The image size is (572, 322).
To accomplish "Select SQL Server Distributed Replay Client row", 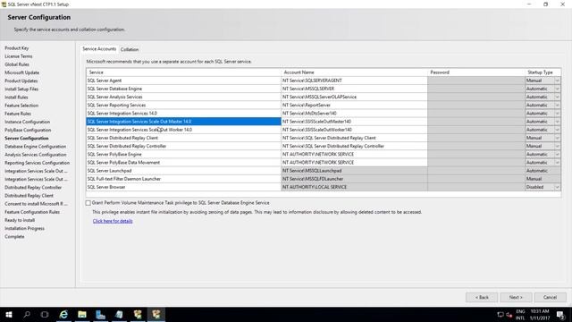I will point(183,138).
